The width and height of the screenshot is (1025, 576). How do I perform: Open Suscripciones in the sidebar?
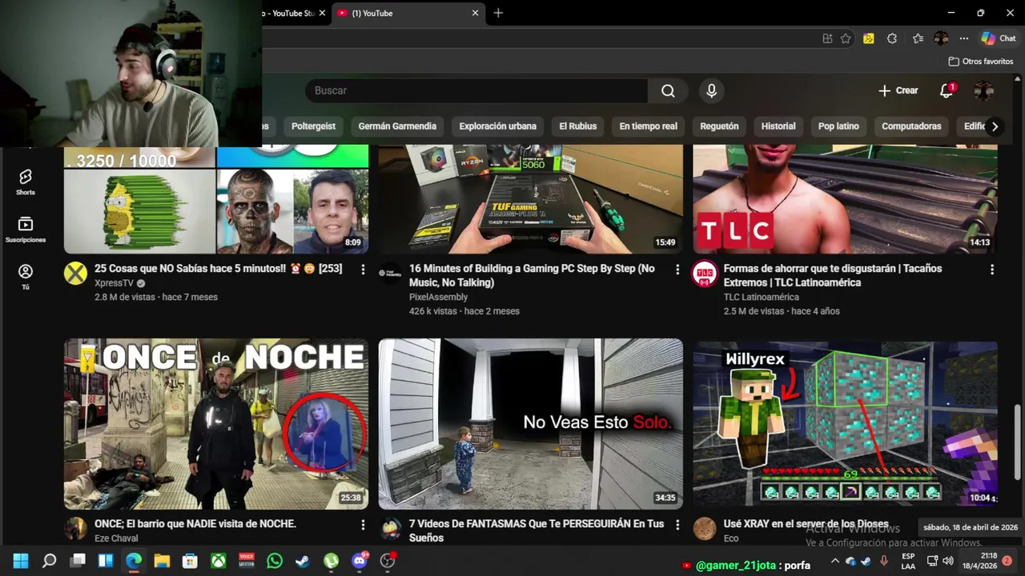(x=26, y=230)
